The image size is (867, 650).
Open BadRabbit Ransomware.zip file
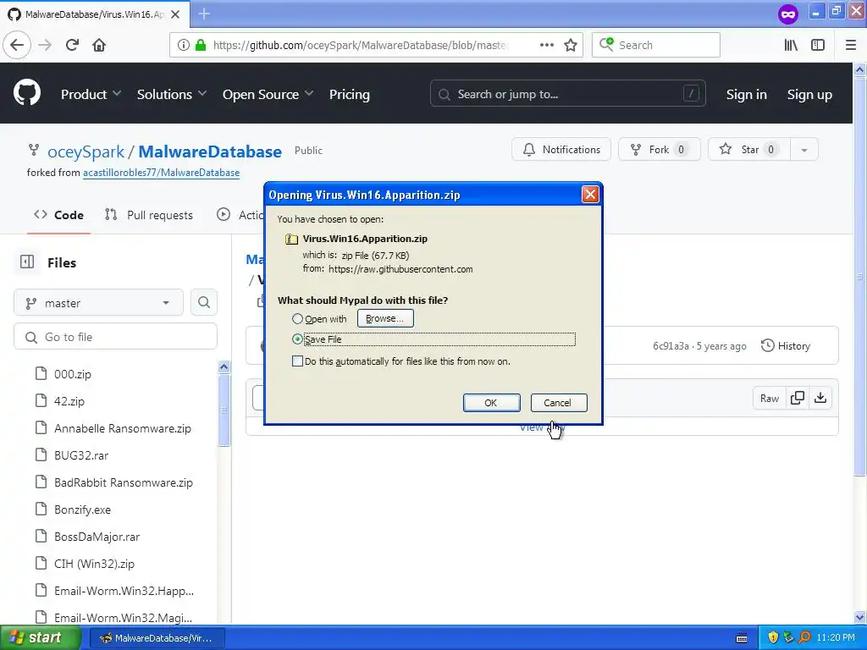tap(124, 482)
